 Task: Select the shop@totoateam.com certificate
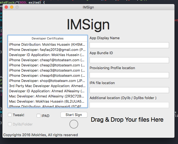47,81
